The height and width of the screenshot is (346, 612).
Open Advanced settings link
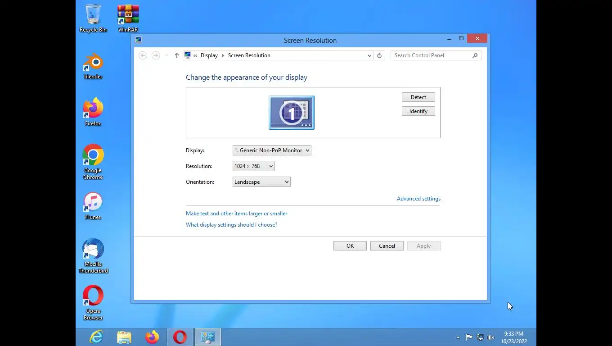[418, 199]
